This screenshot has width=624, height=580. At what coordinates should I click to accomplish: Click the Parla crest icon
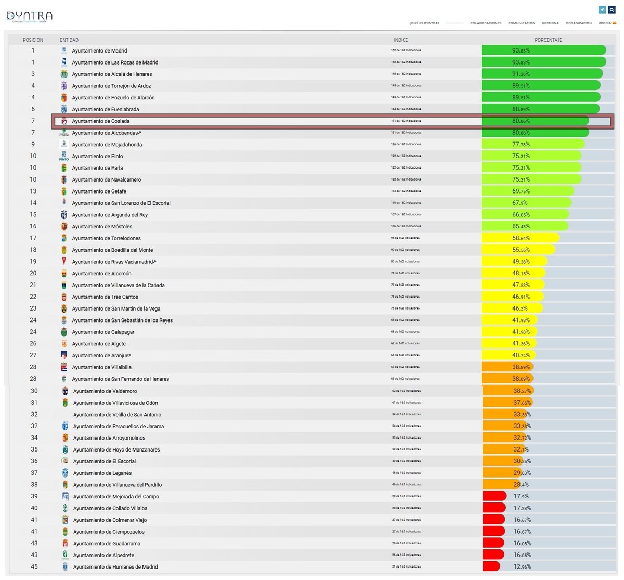(x=64, y=168)
